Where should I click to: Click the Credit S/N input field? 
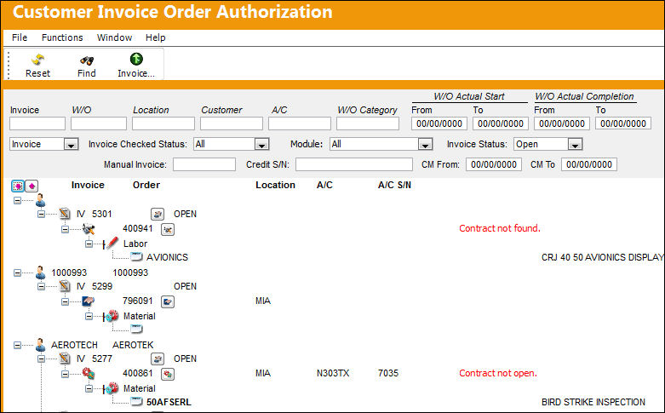click(354, 164)
